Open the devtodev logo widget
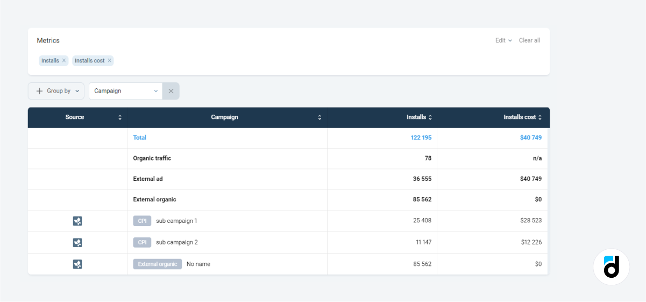 [x=611, y=266]
